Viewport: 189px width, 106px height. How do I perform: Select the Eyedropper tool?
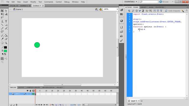tap(2, 39)
